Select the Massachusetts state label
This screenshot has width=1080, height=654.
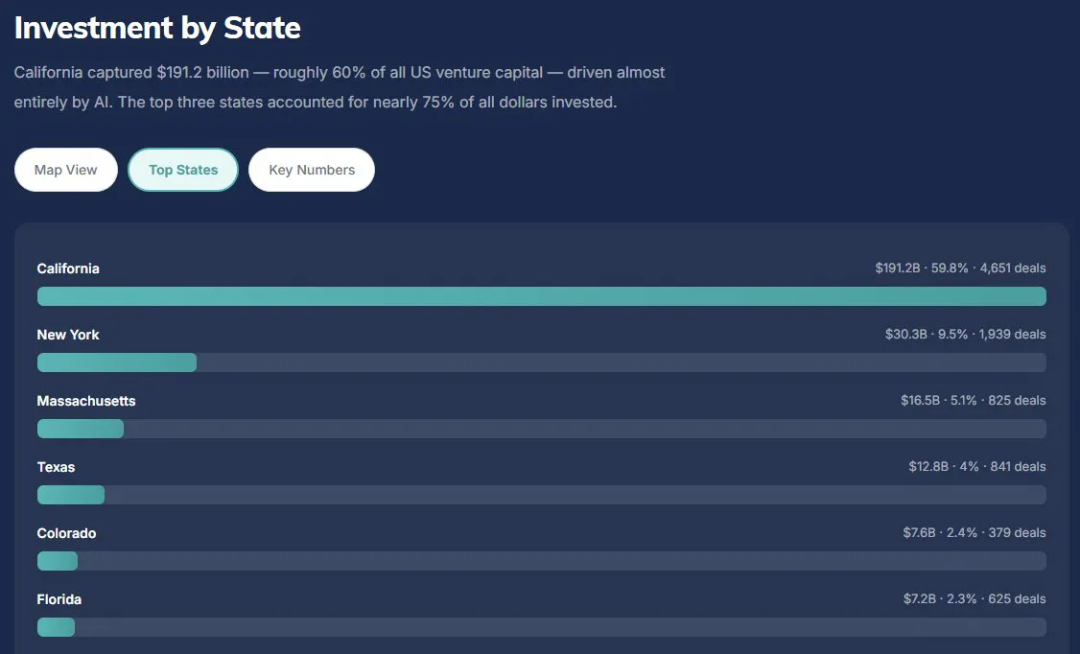point(86,401)
